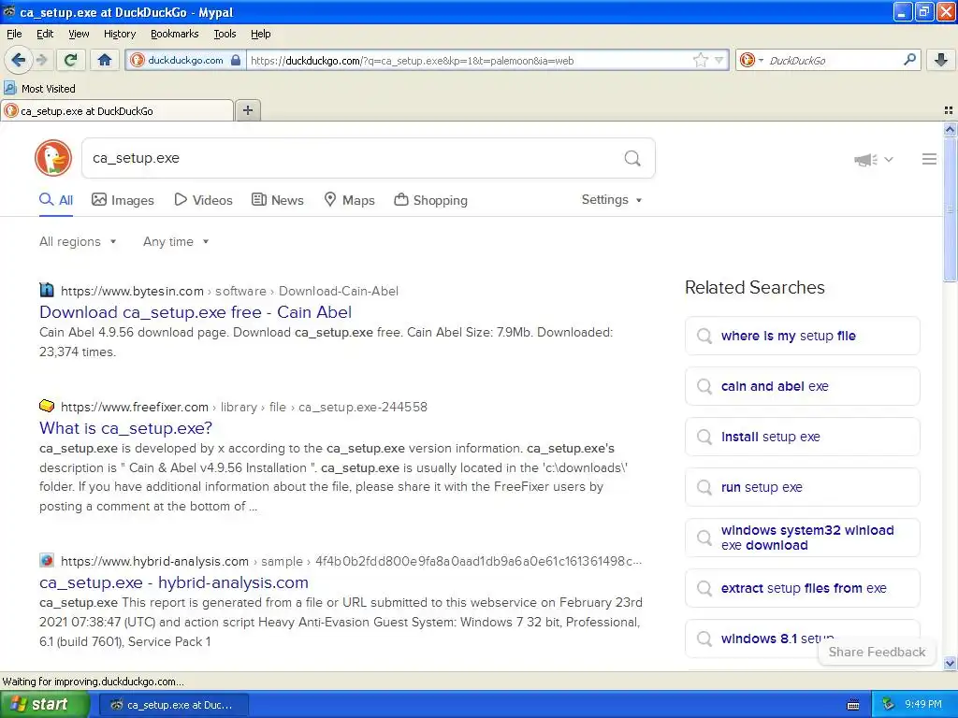The image size is (958, 718).
Task: Bookmark this page with the star icon
Action: (700, 60)
